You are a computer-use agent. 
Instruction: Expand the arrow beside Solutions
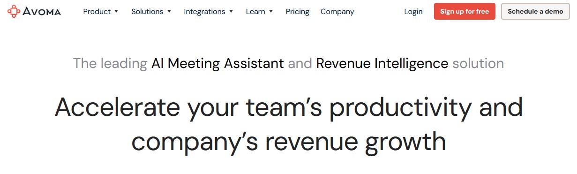[x=169, y=12]
